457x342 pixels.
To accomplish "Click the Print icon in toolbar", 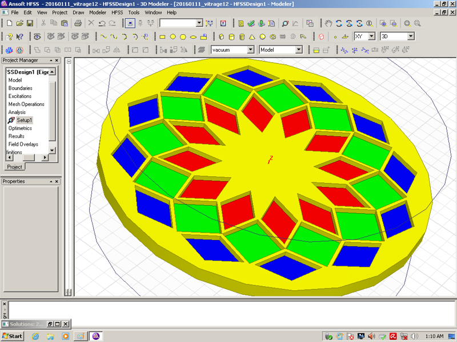I will [78, 23].
